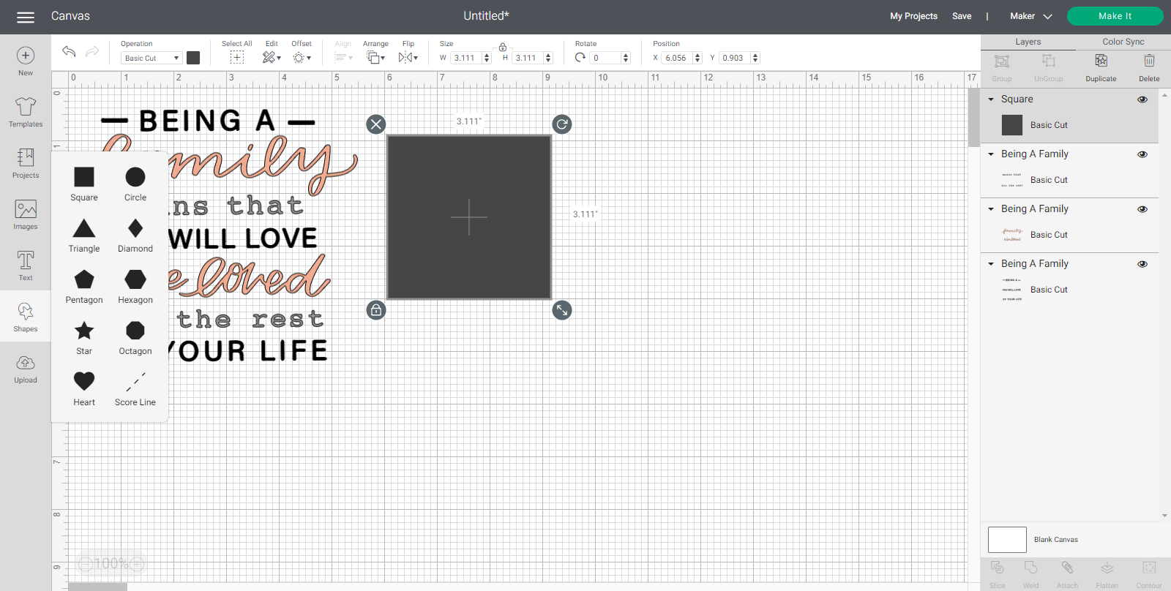
Task: Open My Projects link
Action: pos(913,16)
